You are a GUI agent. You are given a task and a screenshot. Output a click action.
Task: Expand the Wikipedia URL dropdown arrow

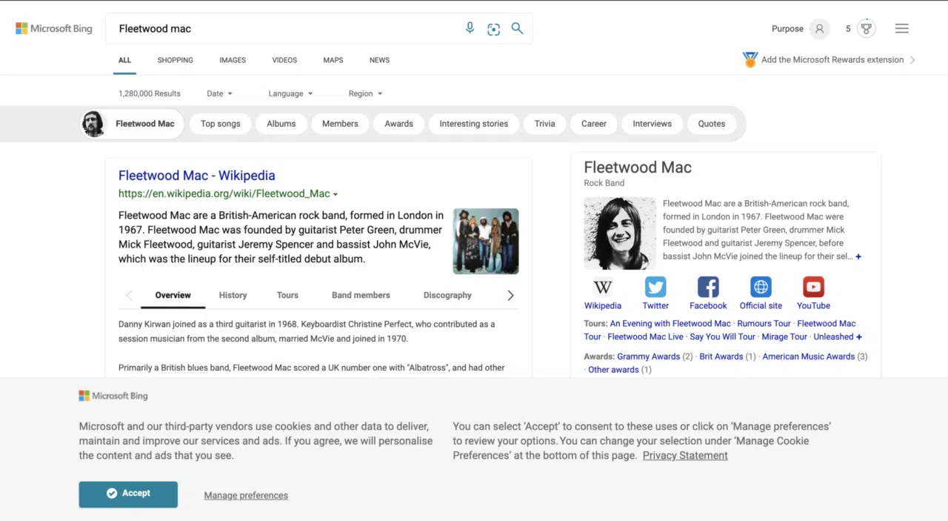(336, 194)
